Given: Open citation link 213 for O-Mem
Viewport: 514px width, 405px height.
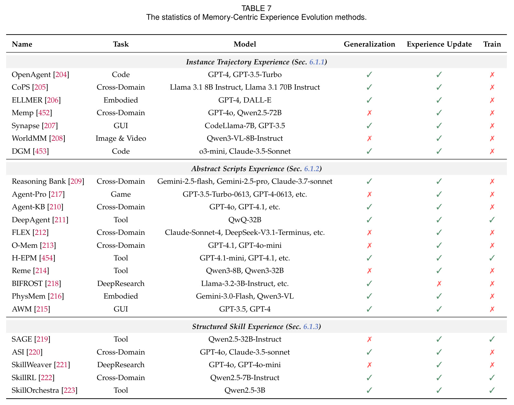Looking at the screenshot, I should click(48, 246).
